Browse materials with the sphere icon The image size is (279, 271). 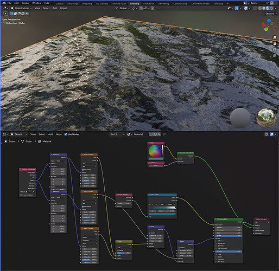(x=129, y=134)
